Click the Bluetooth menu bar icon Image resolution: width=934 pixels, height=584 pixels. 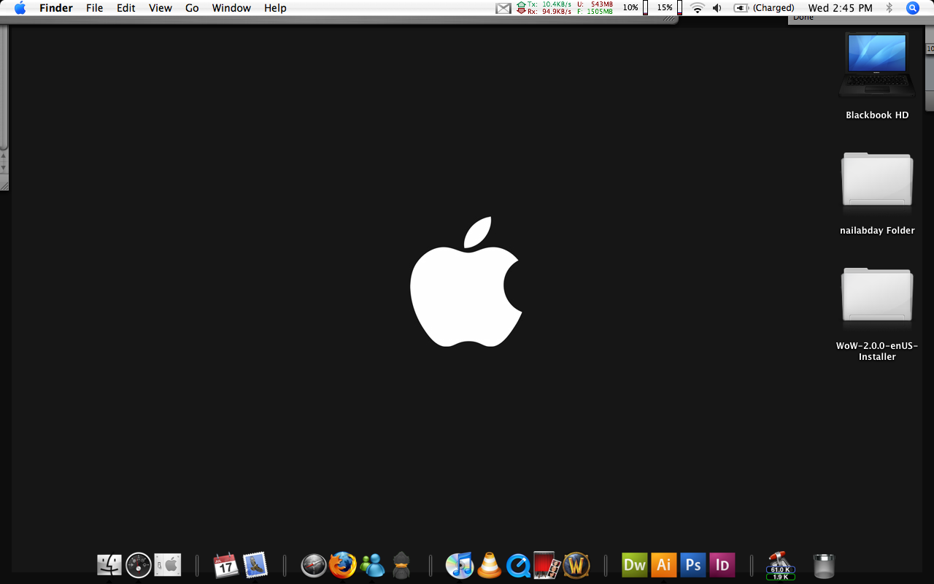pos(889,8)
